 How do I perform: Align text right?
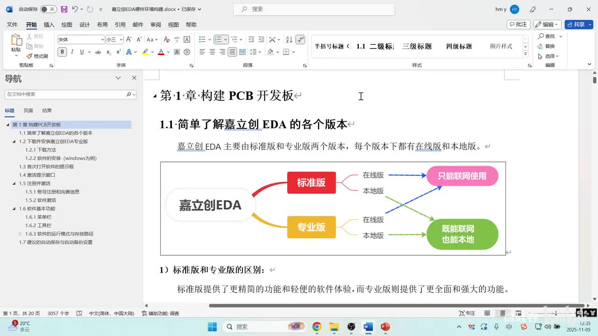click(x=222, y=52)
